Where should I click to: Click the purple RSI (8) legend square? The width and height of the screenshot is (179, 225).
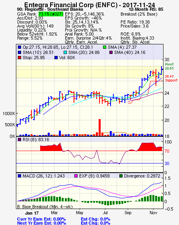[x=19, y=139]
